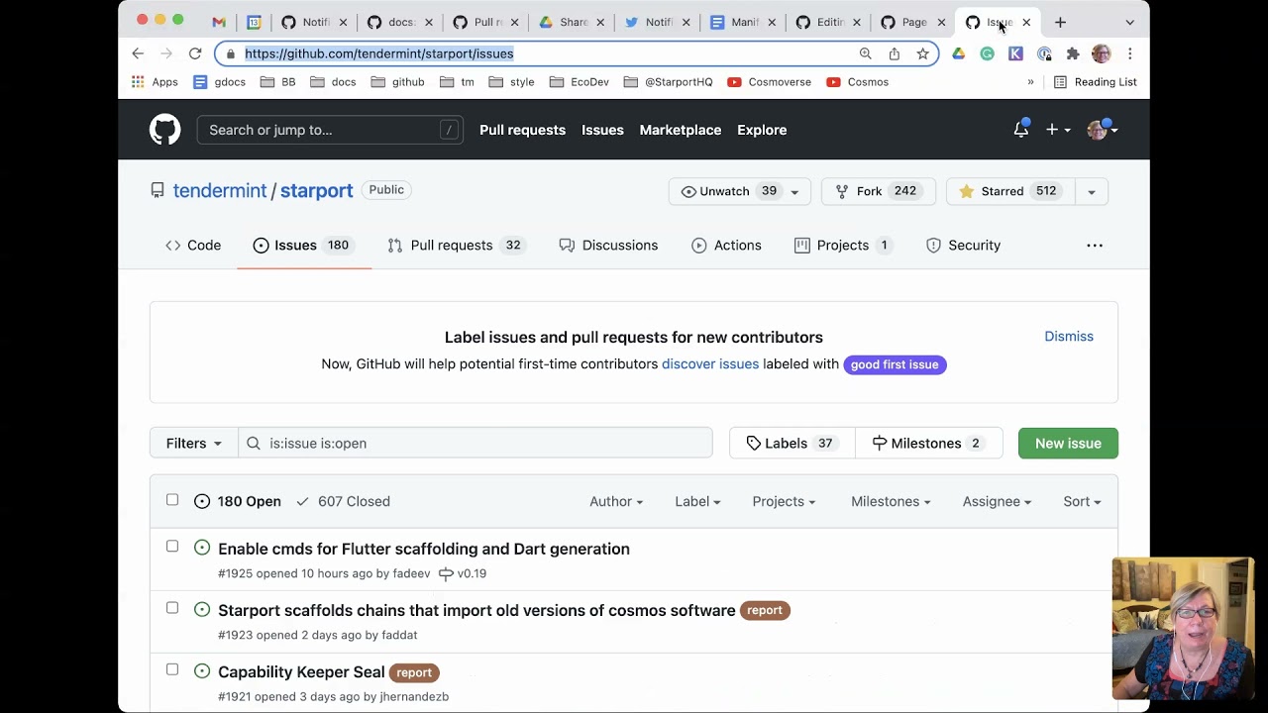This screenshot has width=1268, height=713.
Task: Open the Label filter dropdown
Action: pyautogui.click(x=697, y=501)
